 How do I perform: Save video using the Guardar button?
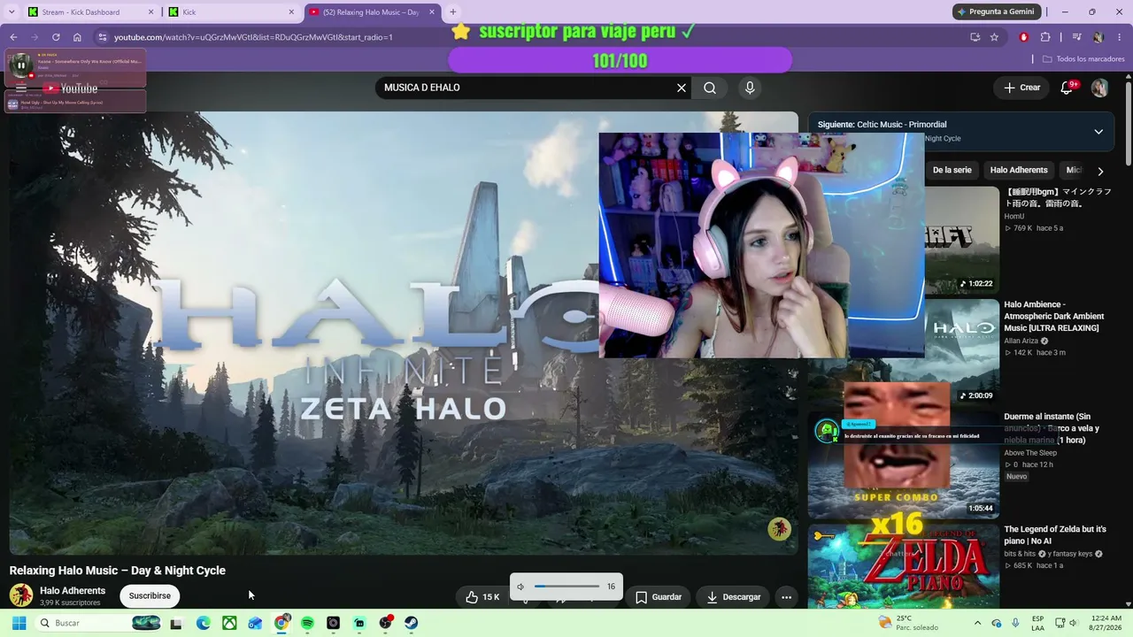(x=659, y=597)
